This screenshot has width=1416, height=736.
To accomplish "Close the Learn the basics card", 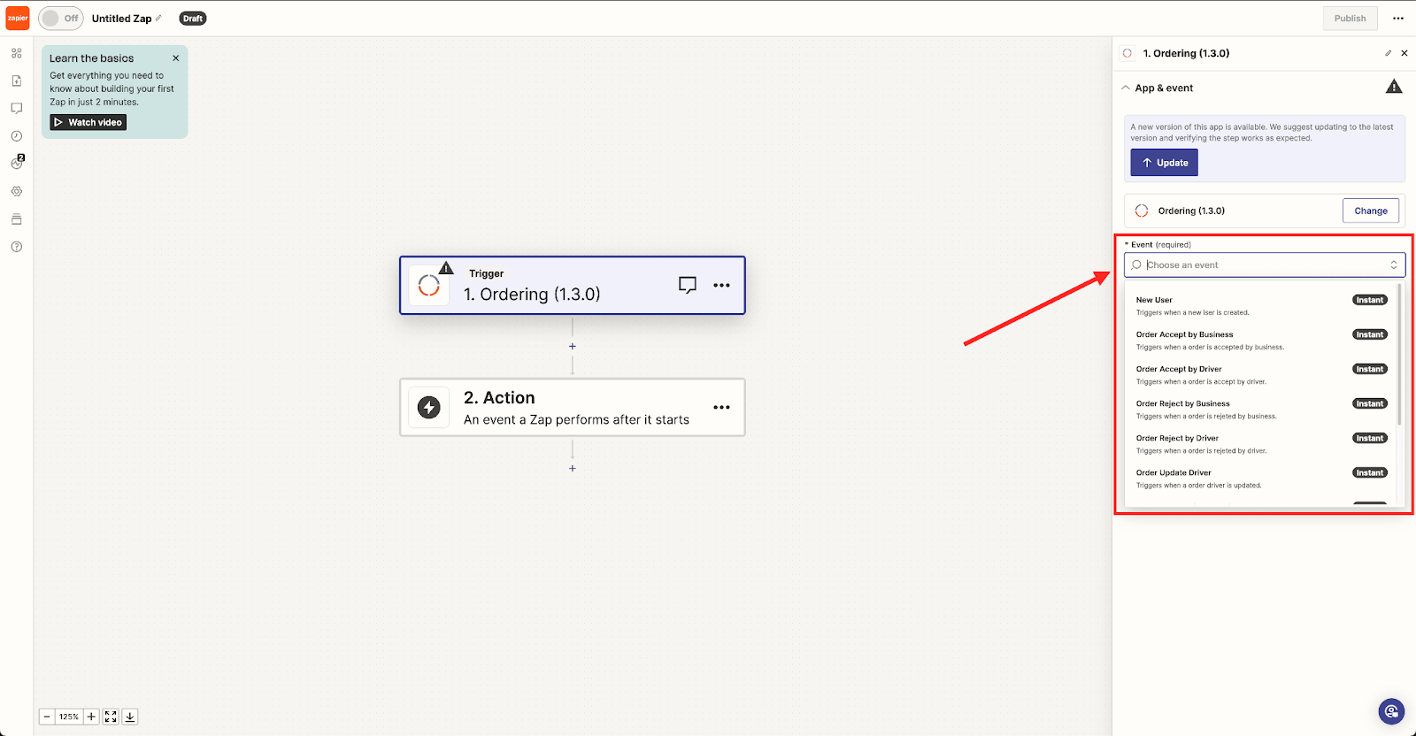I will [x=176, y=58].
